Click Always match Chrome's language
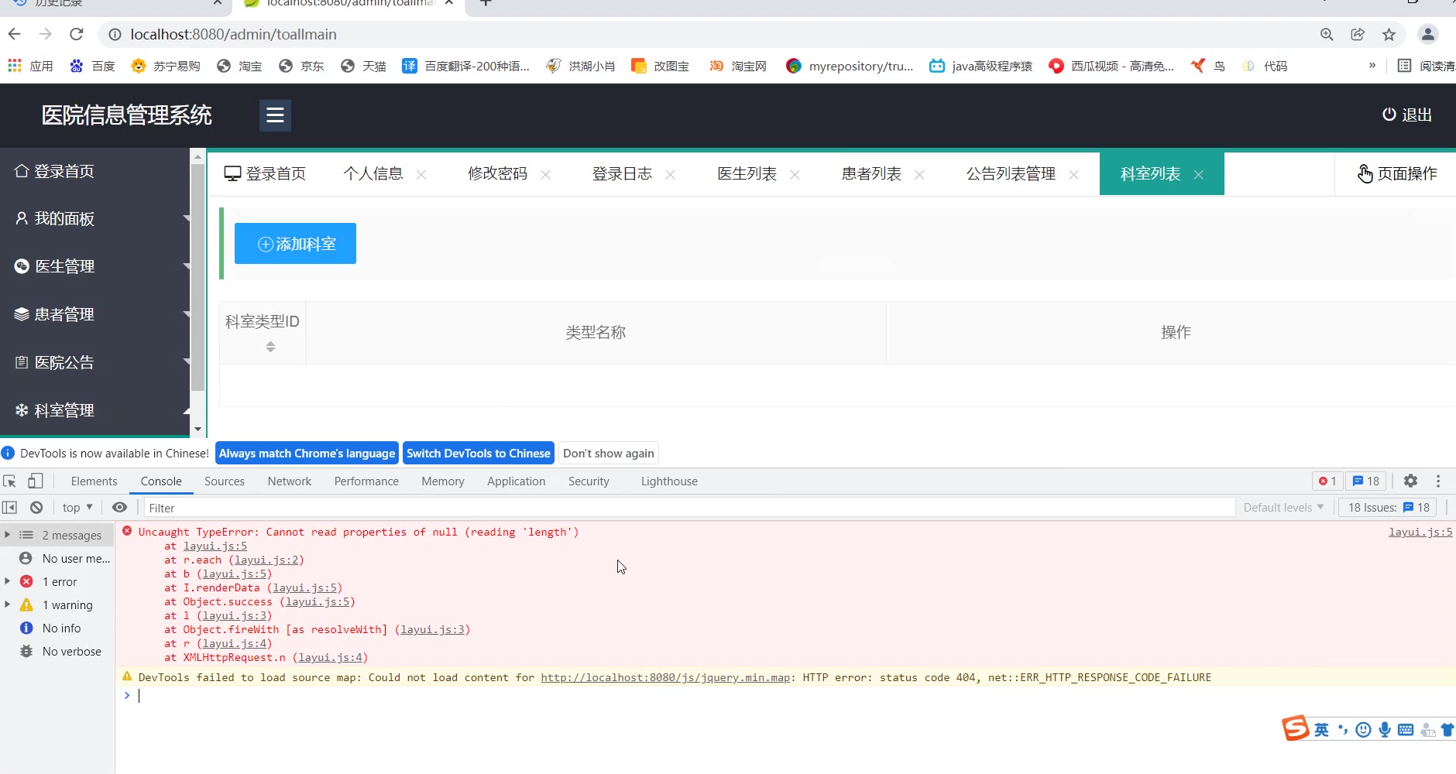 click(x=307, y=454)
